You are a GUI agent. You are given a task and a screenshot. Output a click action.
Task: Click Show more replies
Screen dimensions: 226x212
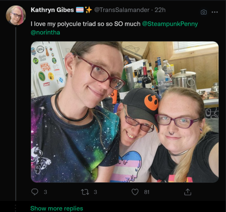[x=57, y=208]
